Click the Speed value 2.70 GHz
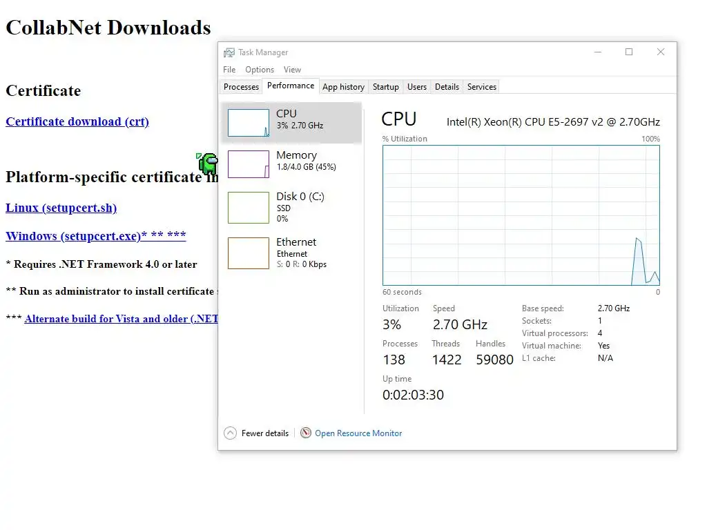707x530 pixels. 460,324
